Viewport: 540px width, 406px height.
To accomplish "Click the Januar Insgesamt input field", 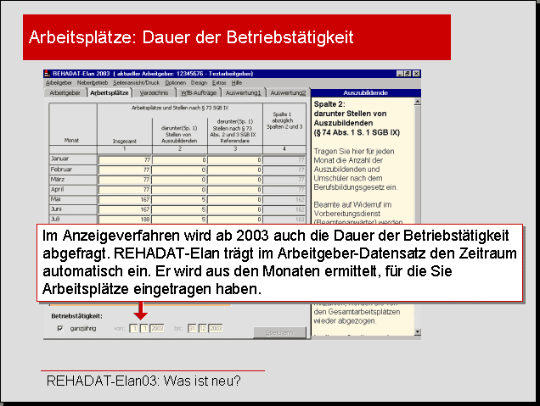I will [125, 159].
